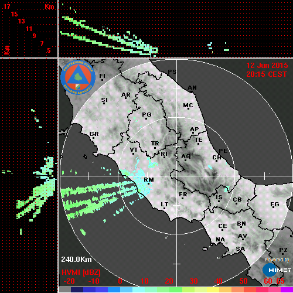Click the HIMET logo
Image resolution: width=293 pixels, height=293 pixels.
point(277,270)
